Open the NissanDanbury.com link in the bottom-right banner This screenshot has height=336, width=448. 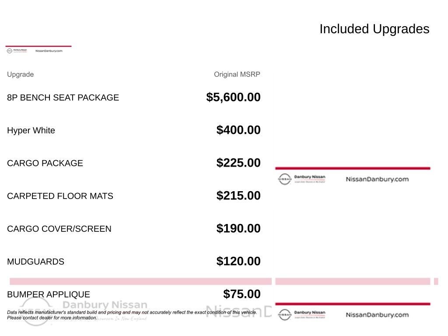(x=377, y=315)
